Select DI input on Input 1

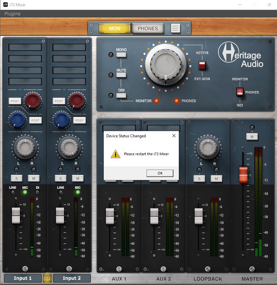coord(37,192)
